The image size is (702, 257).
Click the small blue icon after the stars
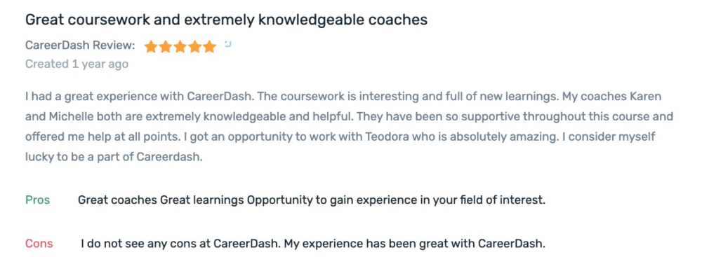tap(227, 43)
